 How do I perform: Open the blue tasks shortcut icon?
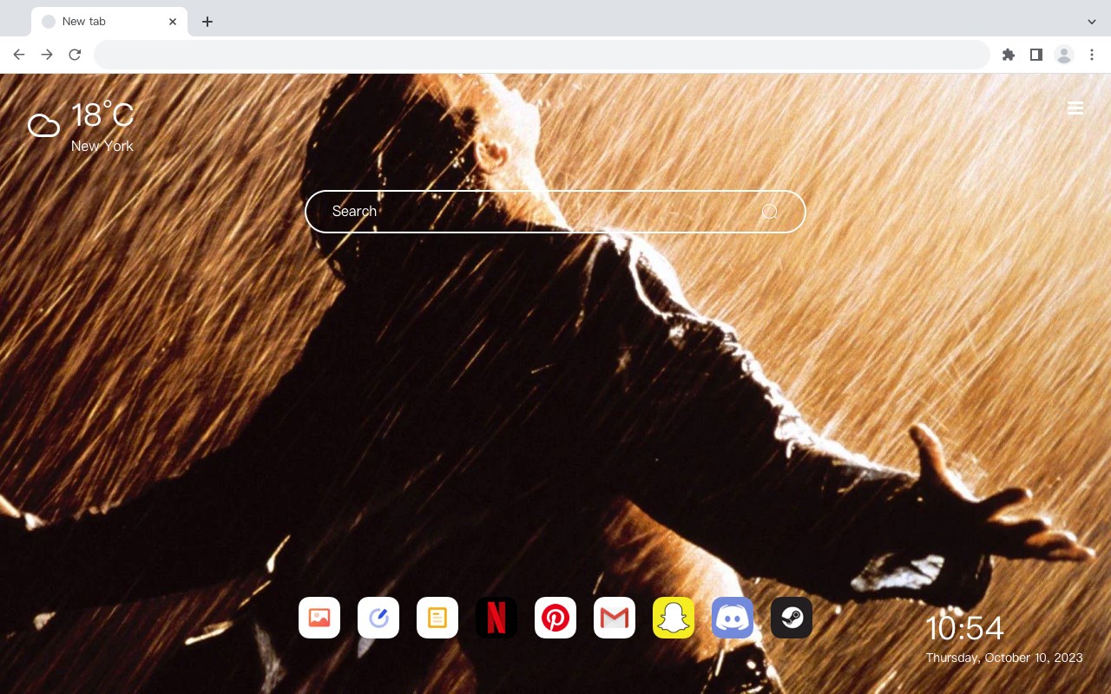point(378,618)
